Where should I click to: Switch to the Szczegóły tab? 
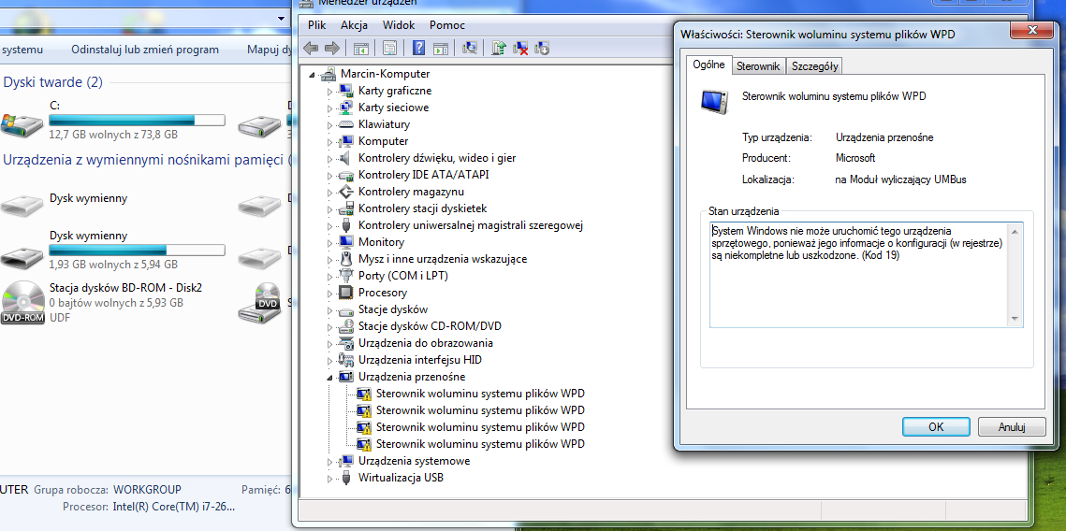point(815,65)
